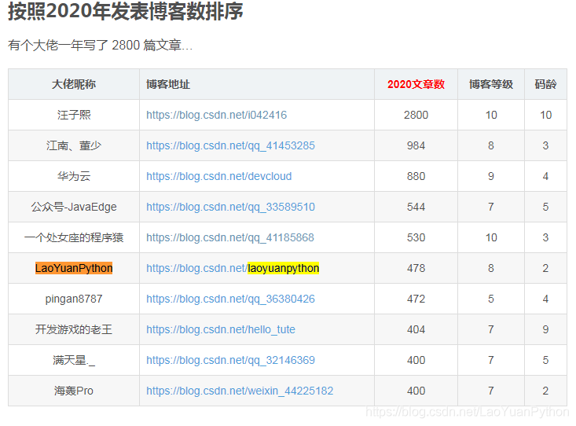Select the nickname cell 汪子熙

(74, 115)
